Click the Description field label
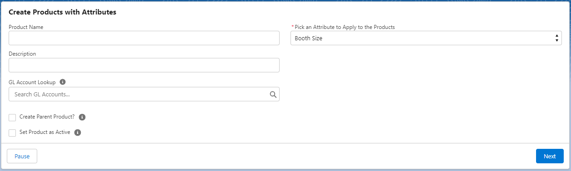This screenshot has height=171, width=571. coord(22,54)
